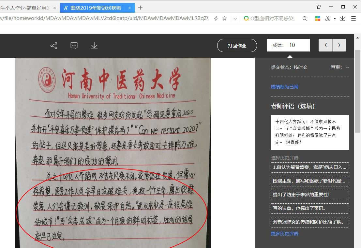
Task: Click the 打回作业 button
Action: click(237, 46)
